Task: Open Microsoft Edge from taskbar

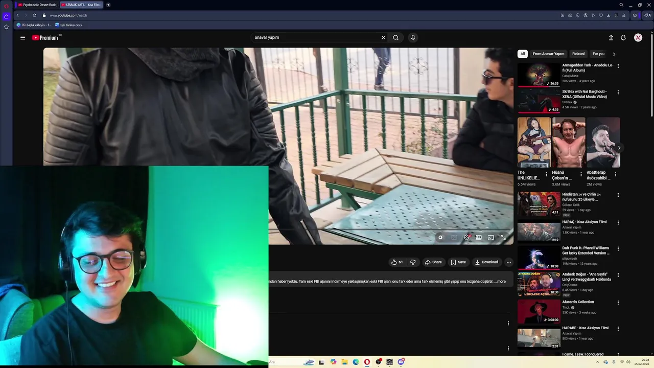Action: coord(356,362)
